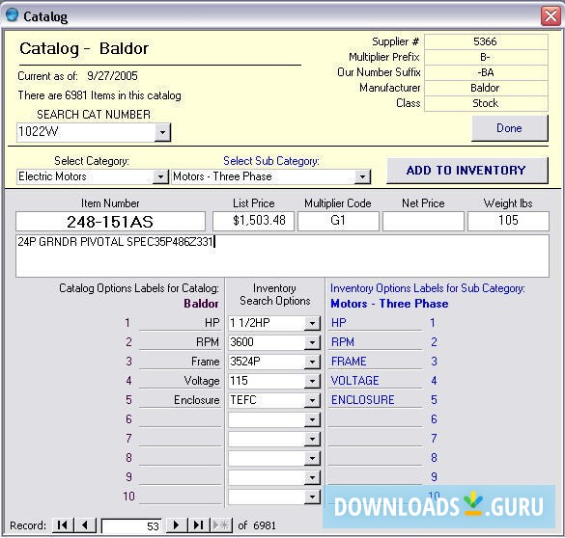Viewport: 565px width, 538px height.
Task: Click the 'There are 6981 Items' text
Action: pyautogui.click(x=99, y=95)
